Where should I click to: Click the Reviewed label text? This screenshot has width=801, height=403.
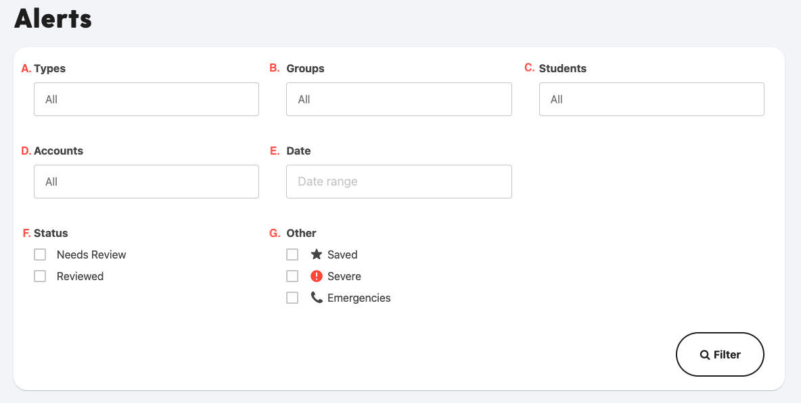click(81, 276)
